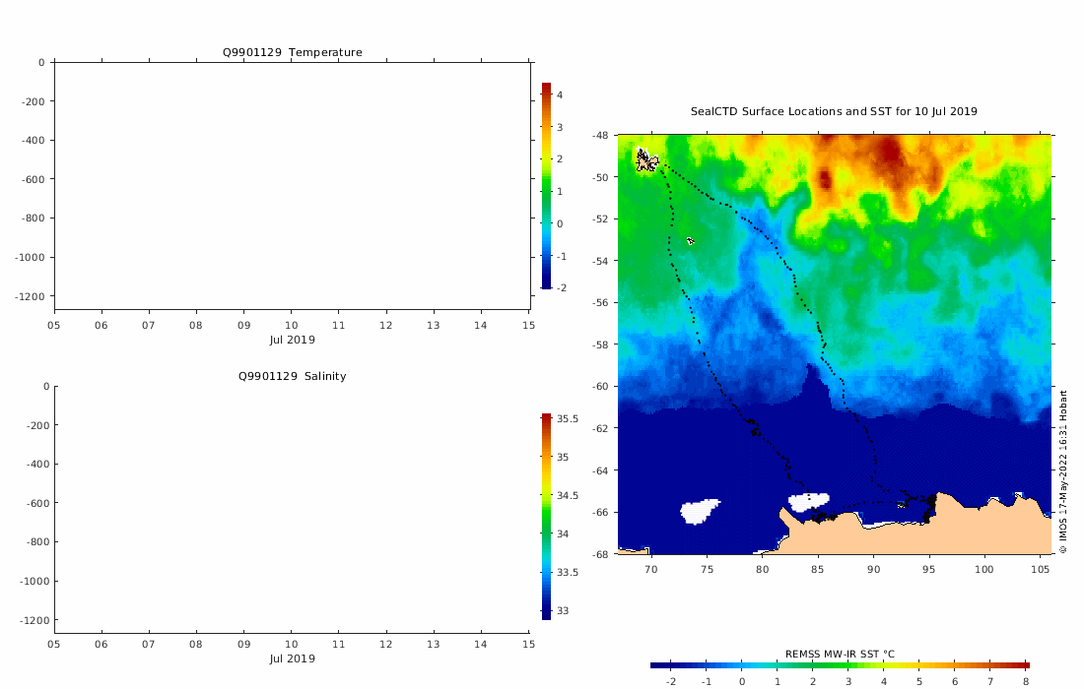Screen dimensions: 1084x689
Task: Click the 35.5 salinity colorbar tick label
Action: (x=568, y=419)
